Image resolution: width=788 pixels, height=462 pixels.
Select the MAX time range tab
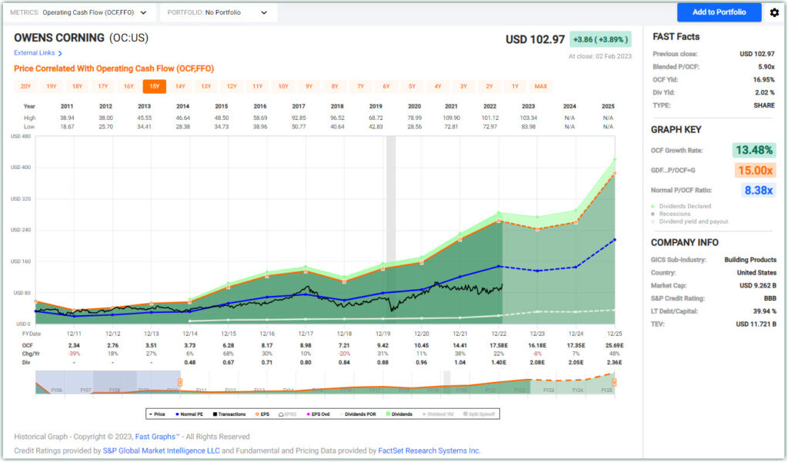click(x=541, y=86)
